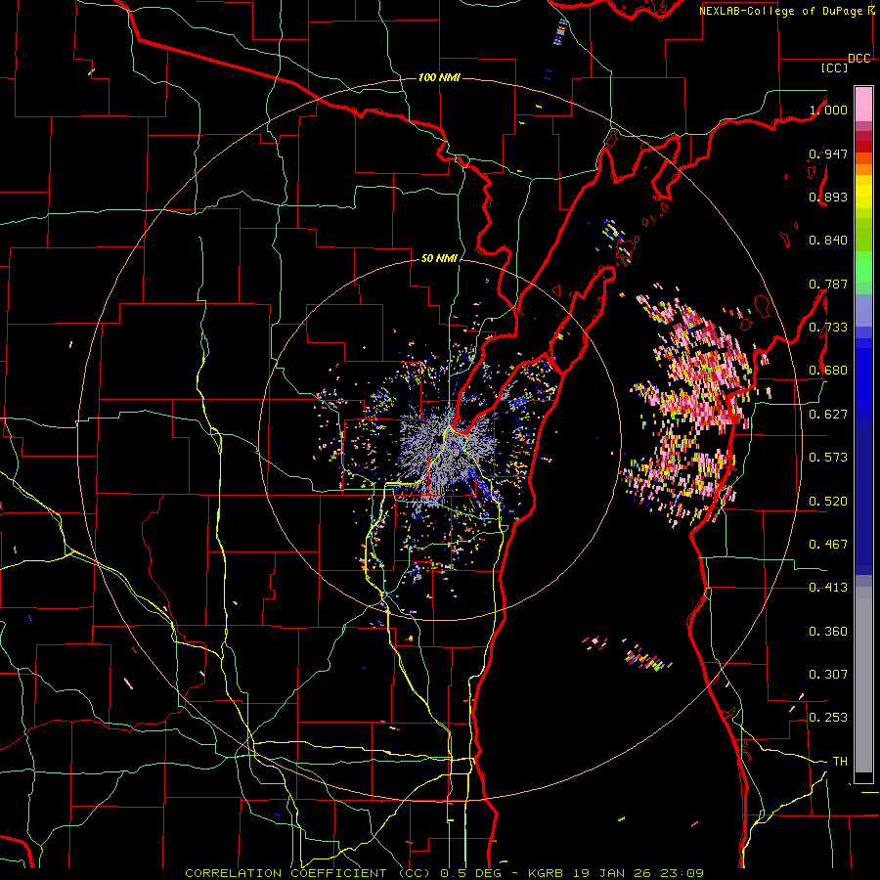Click the large pink echo cluster east of the lake
Viewport: 880px width, 880px height.
click(696, 404)
